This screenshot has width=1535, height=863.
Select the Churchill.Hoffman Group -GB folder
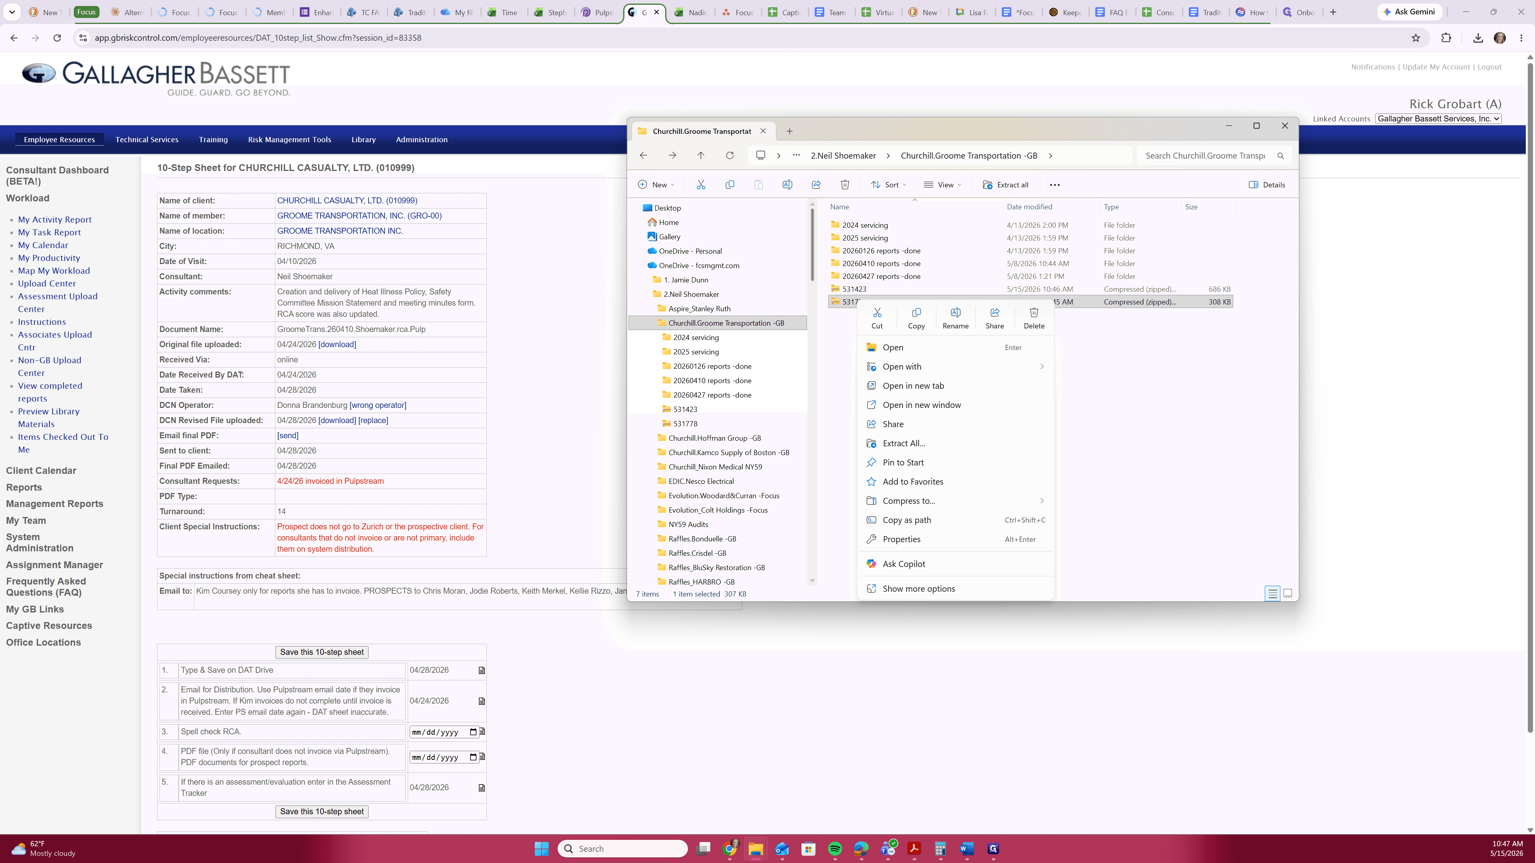(714, 438)
